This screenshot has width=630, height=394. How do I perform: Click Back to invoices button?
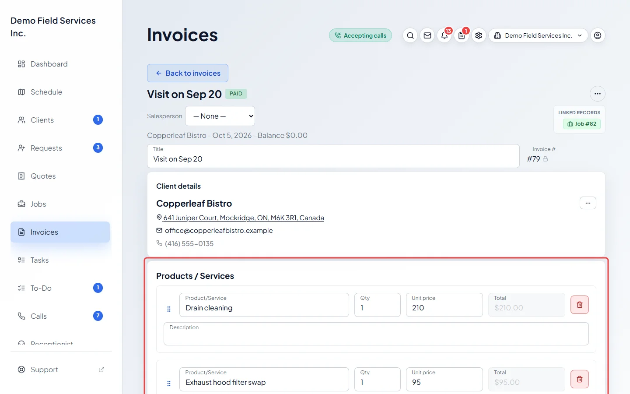pyautogui.click(x=188, y=73)
